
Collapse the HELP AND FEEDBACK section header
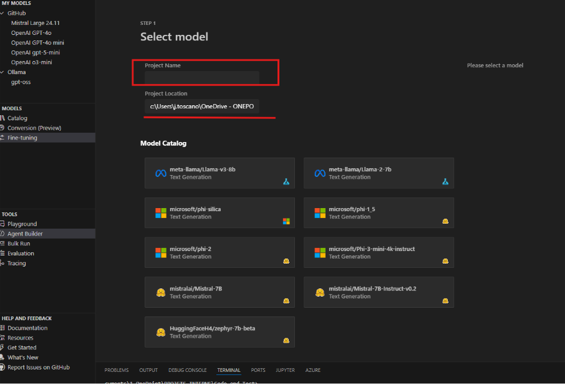[27, 319]
